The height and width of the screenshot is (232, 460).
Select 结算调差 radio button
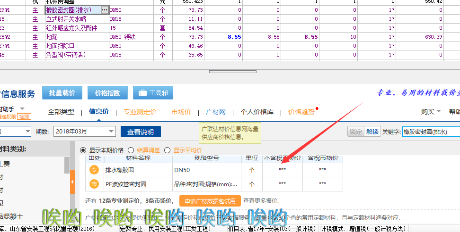coord(131,150)
